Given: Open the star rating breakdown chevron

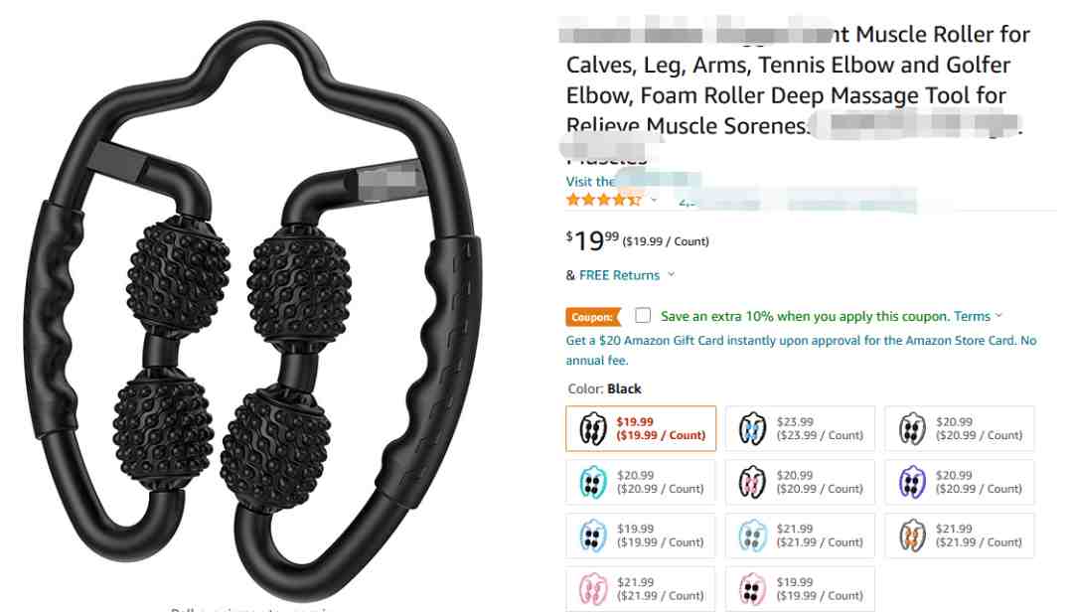Looking at the screenshot, I should [x=654, y=200].
